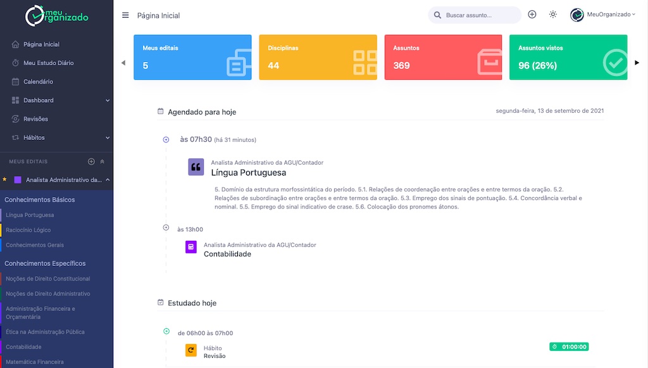Select Conhecimentos Gerais in sidebar

[35, 244]
